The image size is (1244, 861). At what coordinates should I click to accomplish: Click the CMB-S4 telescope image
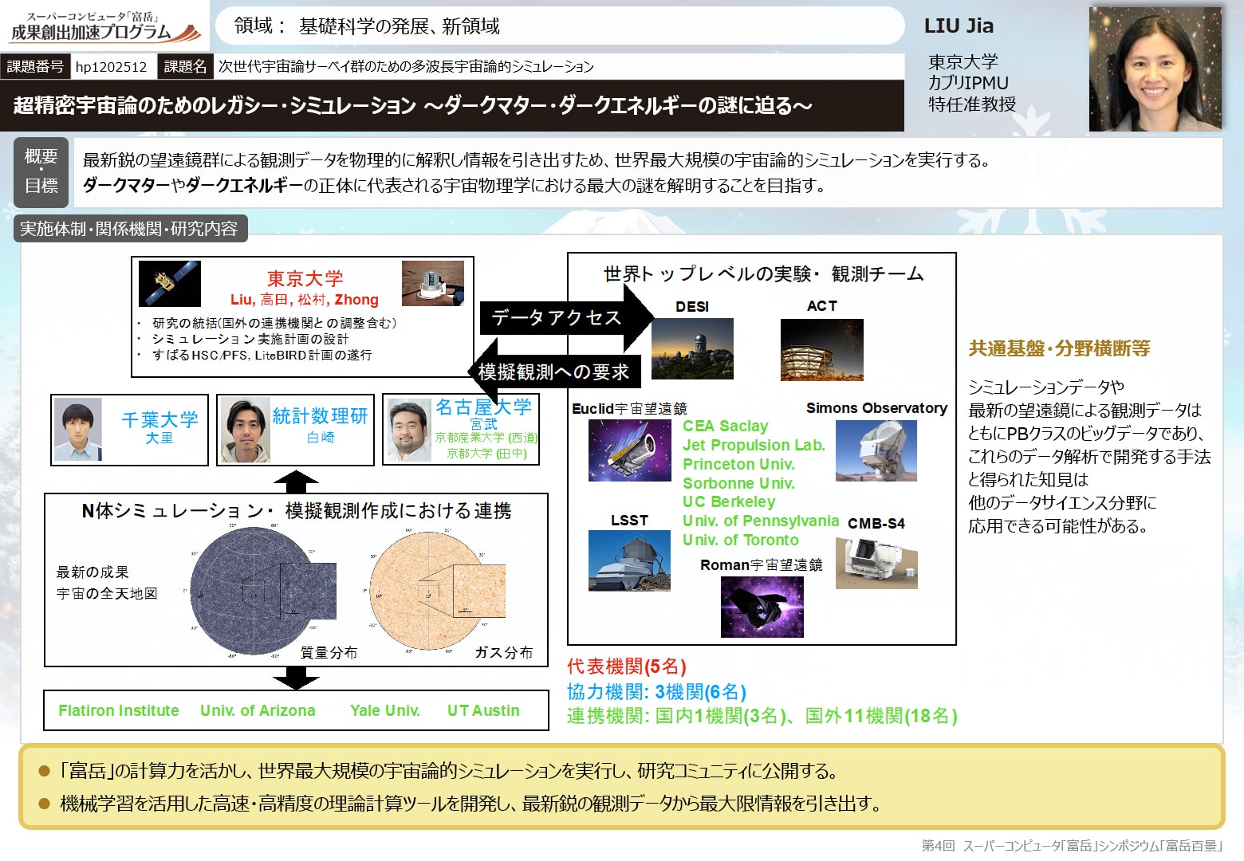click(876, 561)
